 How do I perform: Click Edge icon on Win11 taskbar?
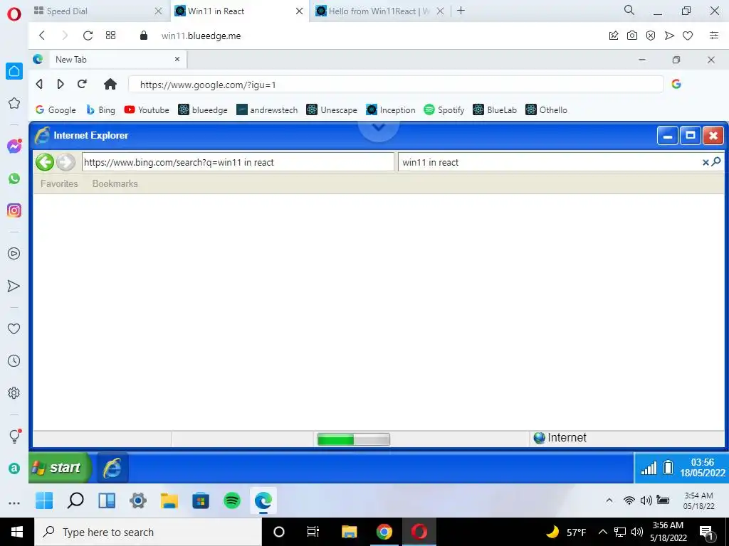(x=263, y=500)
